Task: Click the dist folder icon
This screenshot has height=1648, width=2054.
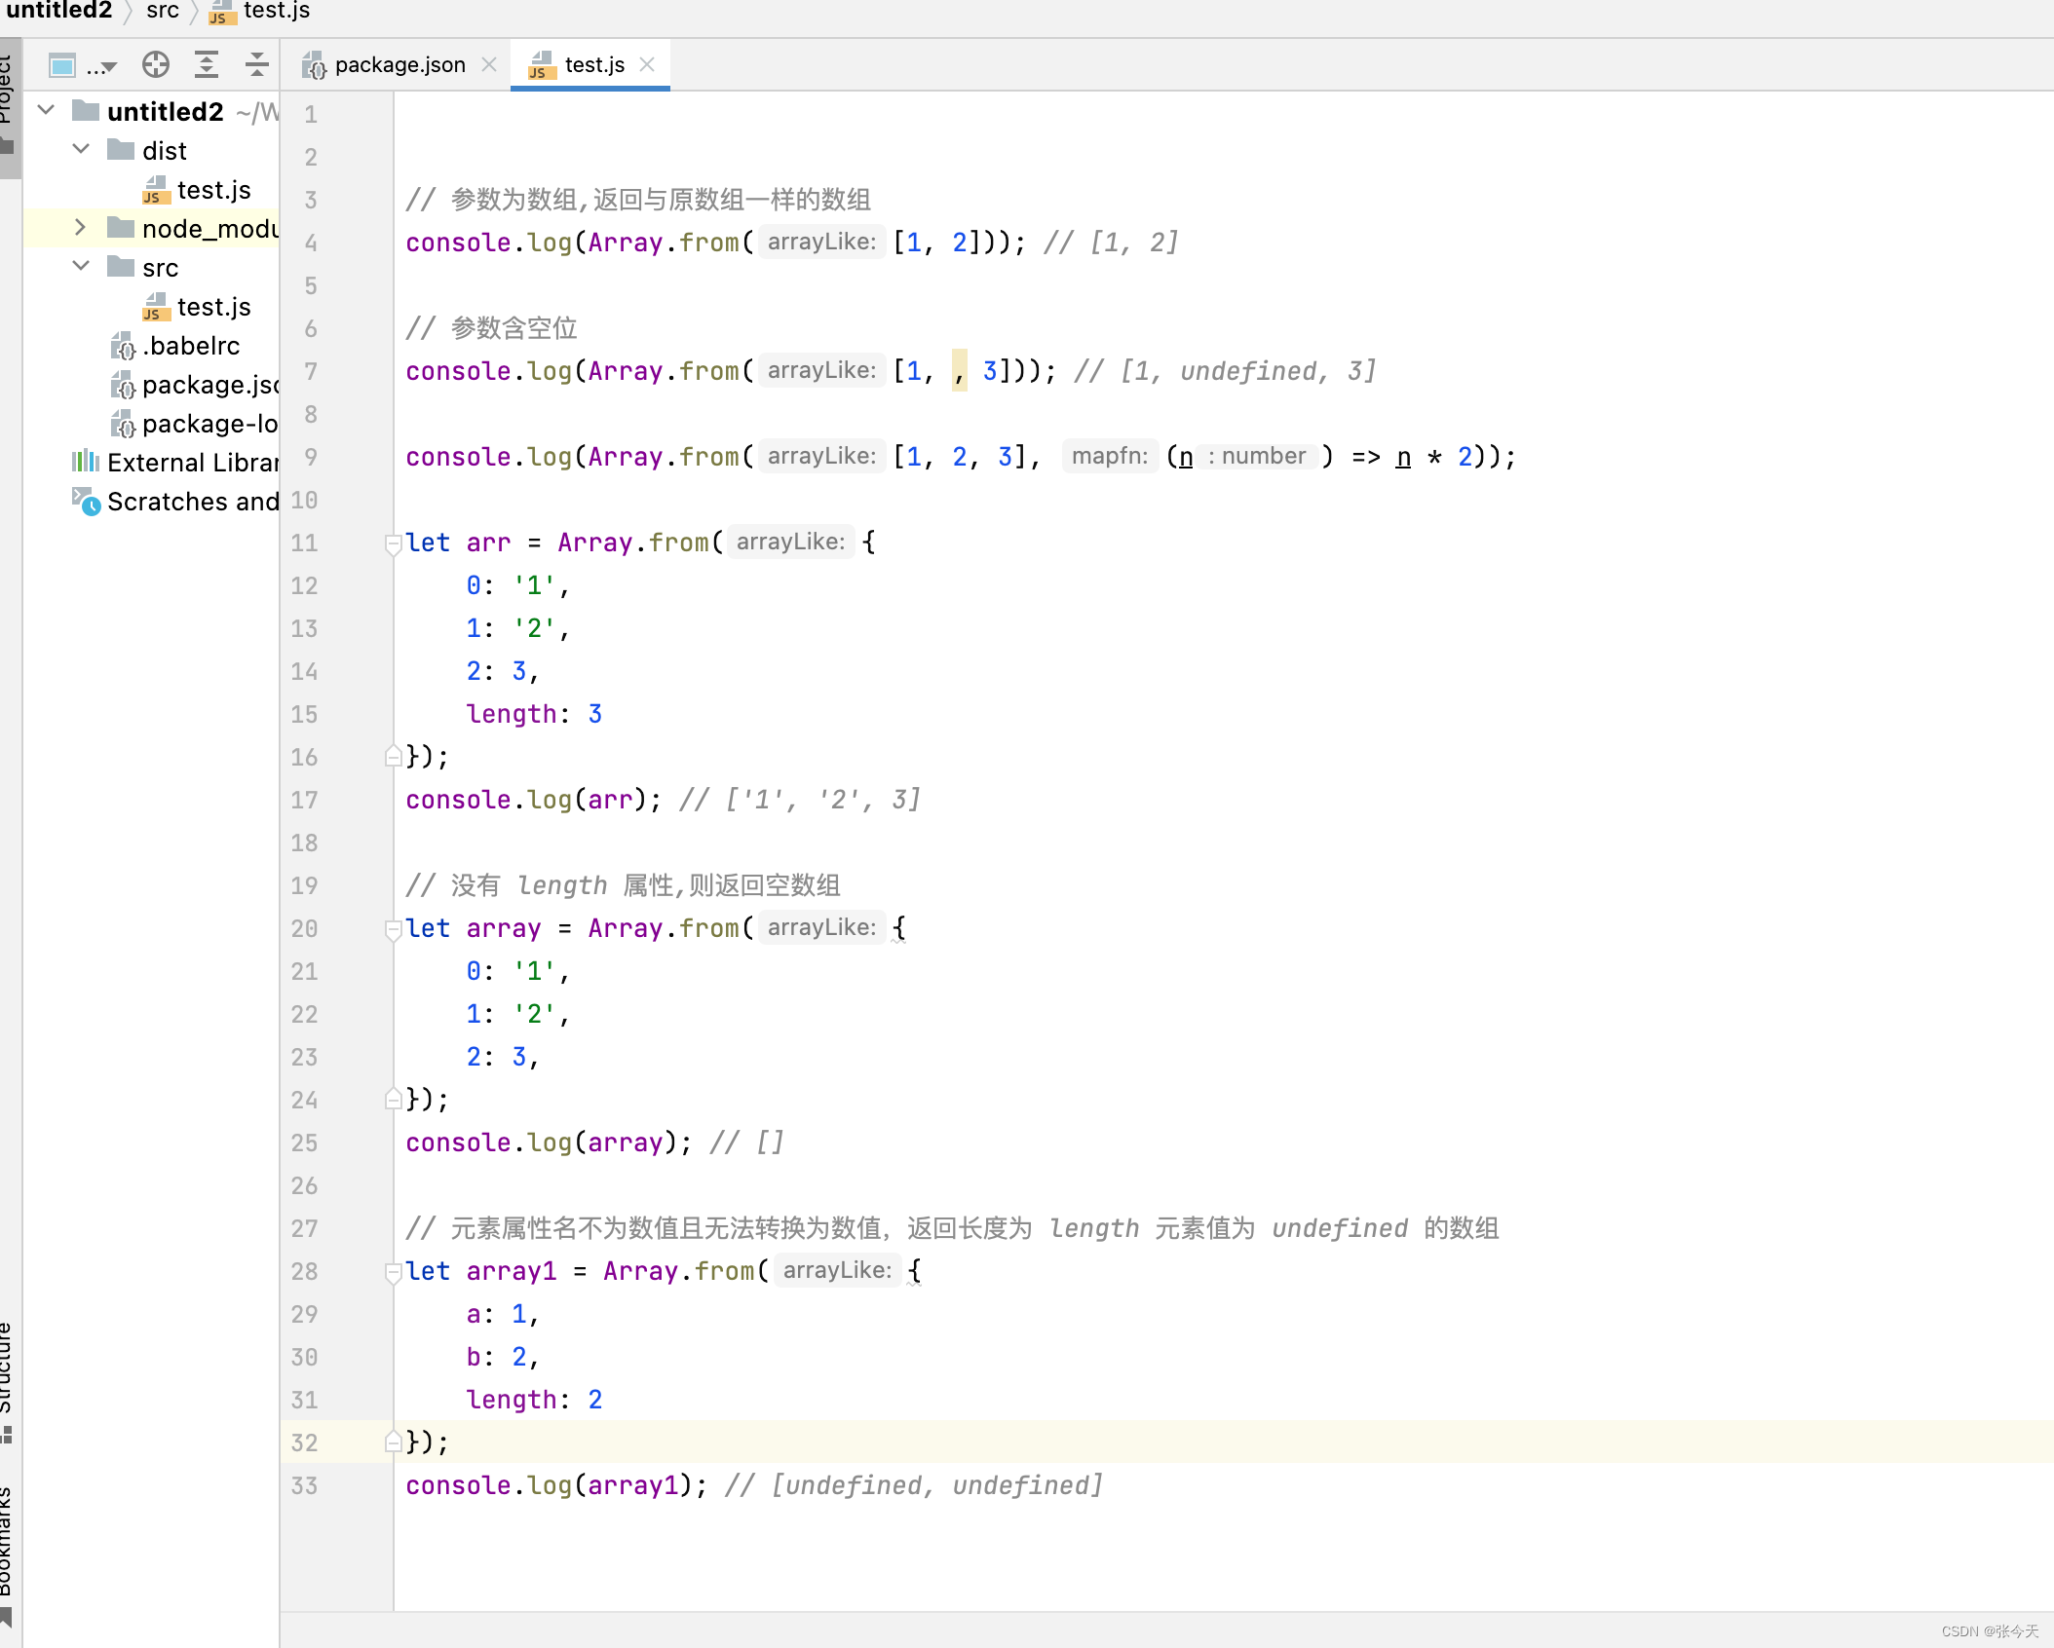Action: (x=121, y=149)
